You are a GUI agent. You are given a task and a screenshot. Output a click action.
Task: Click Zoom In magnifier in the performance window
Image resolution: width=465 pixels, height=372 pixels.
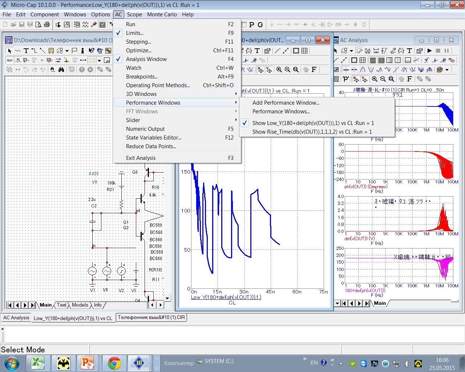pyautogui.click(x=279, y=69)
